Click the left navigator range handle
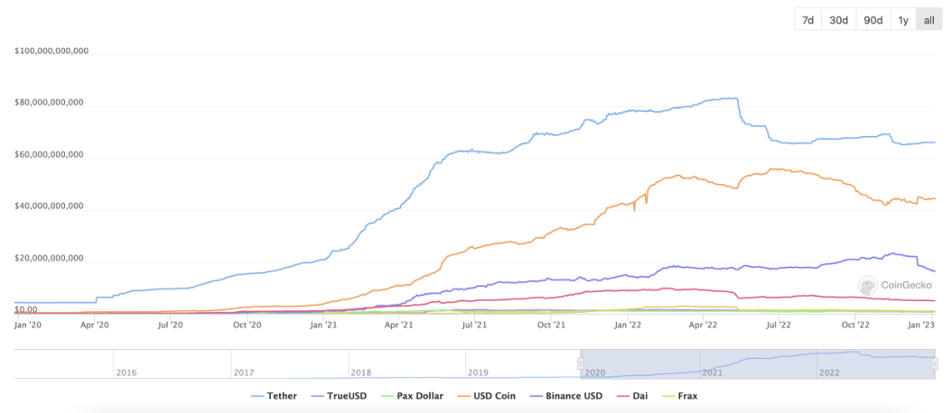This screenshot has width=952, height=413. pos(581,363)
